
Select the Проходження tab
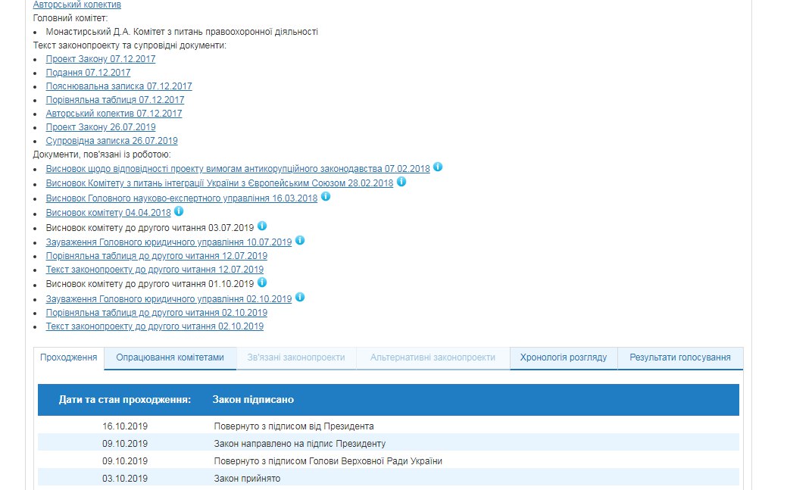click(x=69, y=357)
